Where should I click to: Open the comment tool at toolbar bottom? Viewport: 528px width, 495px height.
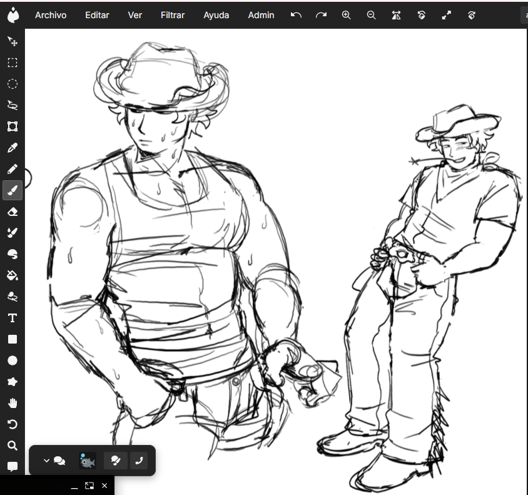click(x=13, y=467)
